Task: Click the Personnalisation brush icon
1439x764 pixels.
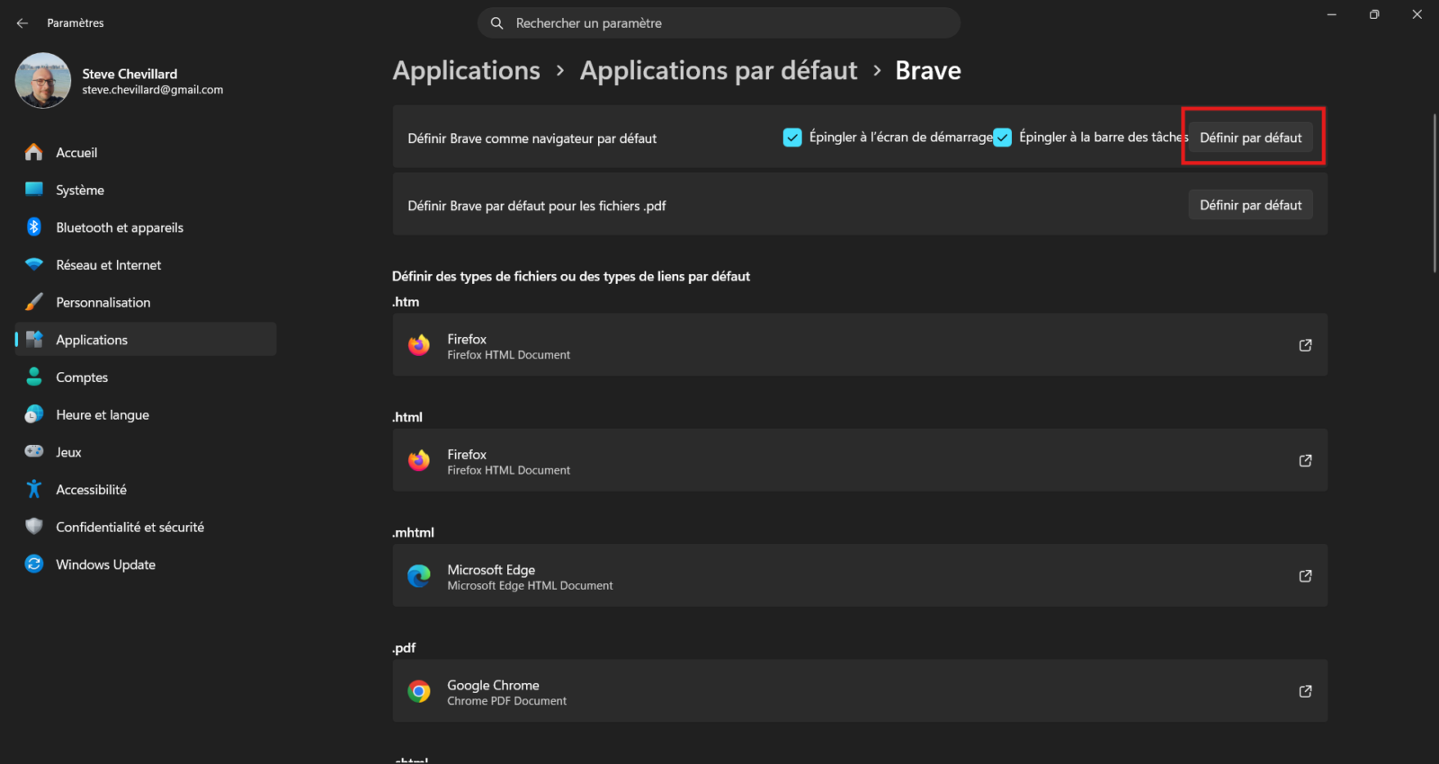Action: [34, 302]
